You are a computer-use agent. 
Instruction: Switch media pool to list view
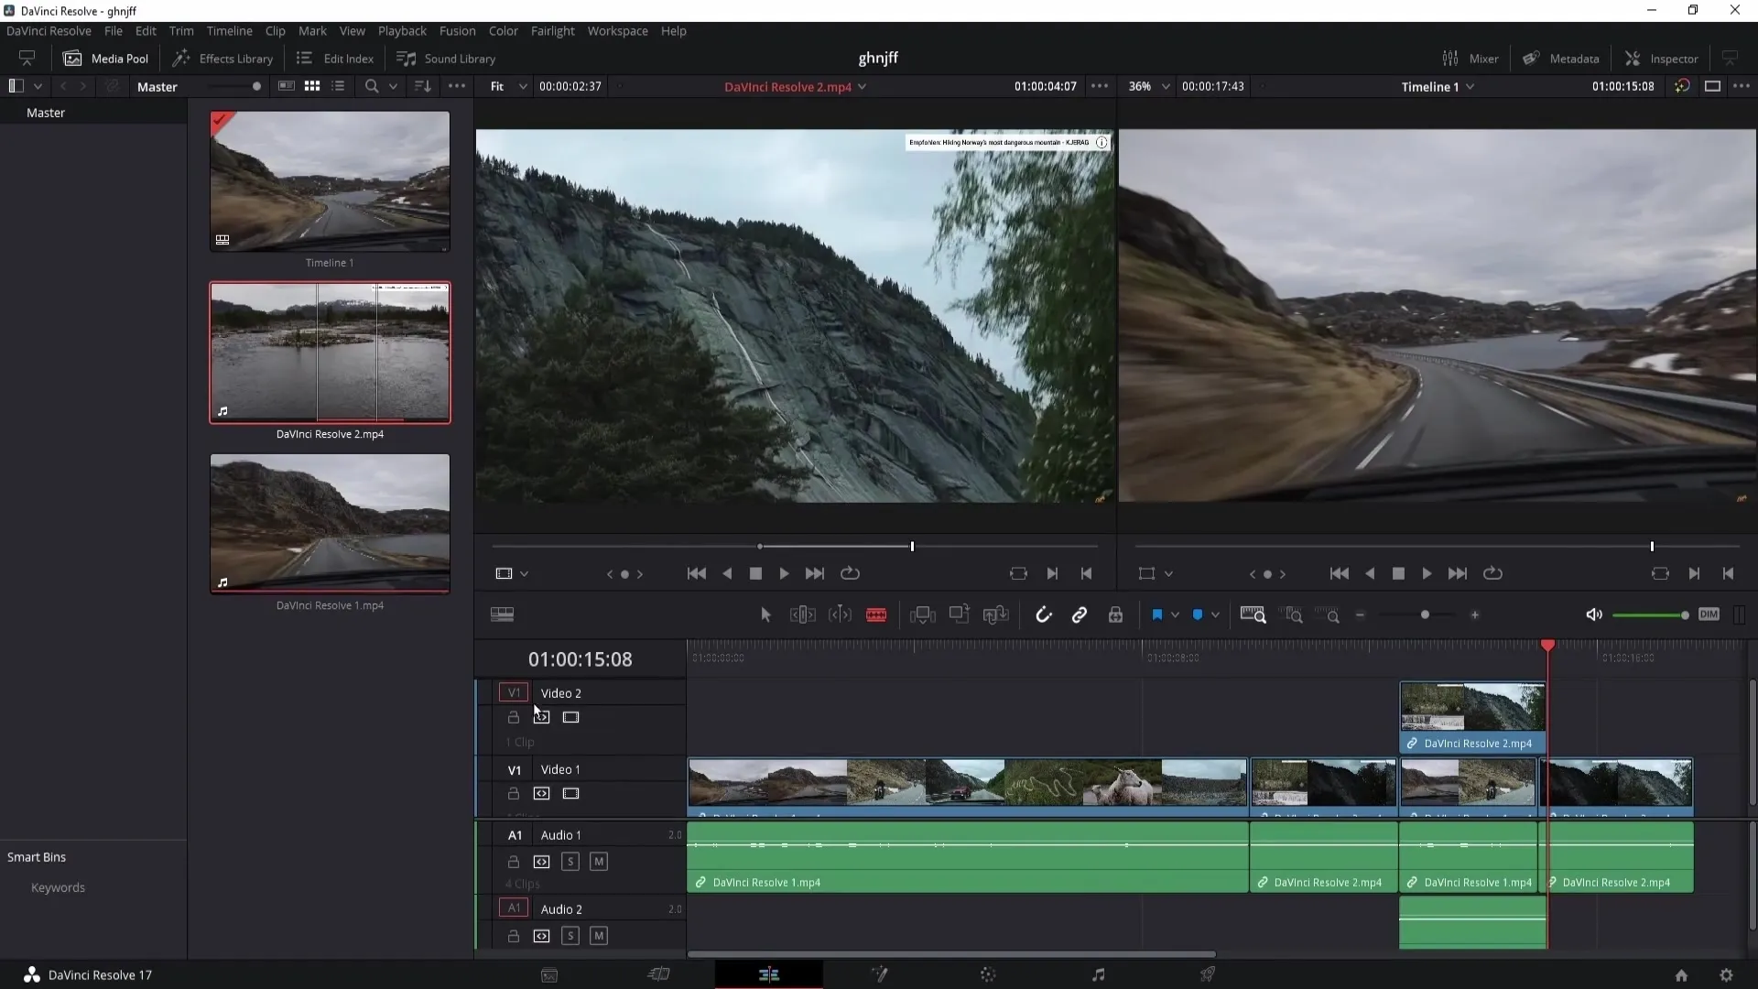point(338,86)
